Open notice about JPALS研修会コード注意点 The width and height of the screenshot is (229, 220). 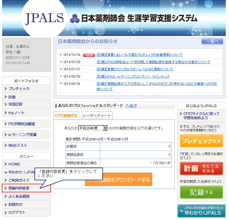154,62
